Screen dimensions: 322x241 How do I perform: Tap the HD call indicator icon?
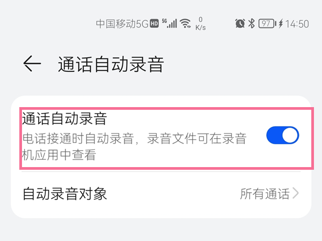click(x=154, y=23)
